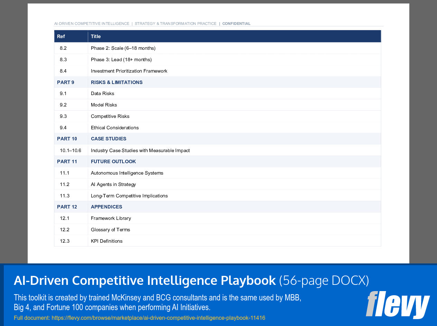The width and height of the screenshot is (437, 326).
Task: Select the Model Risks row
Action: click(104, 105)
